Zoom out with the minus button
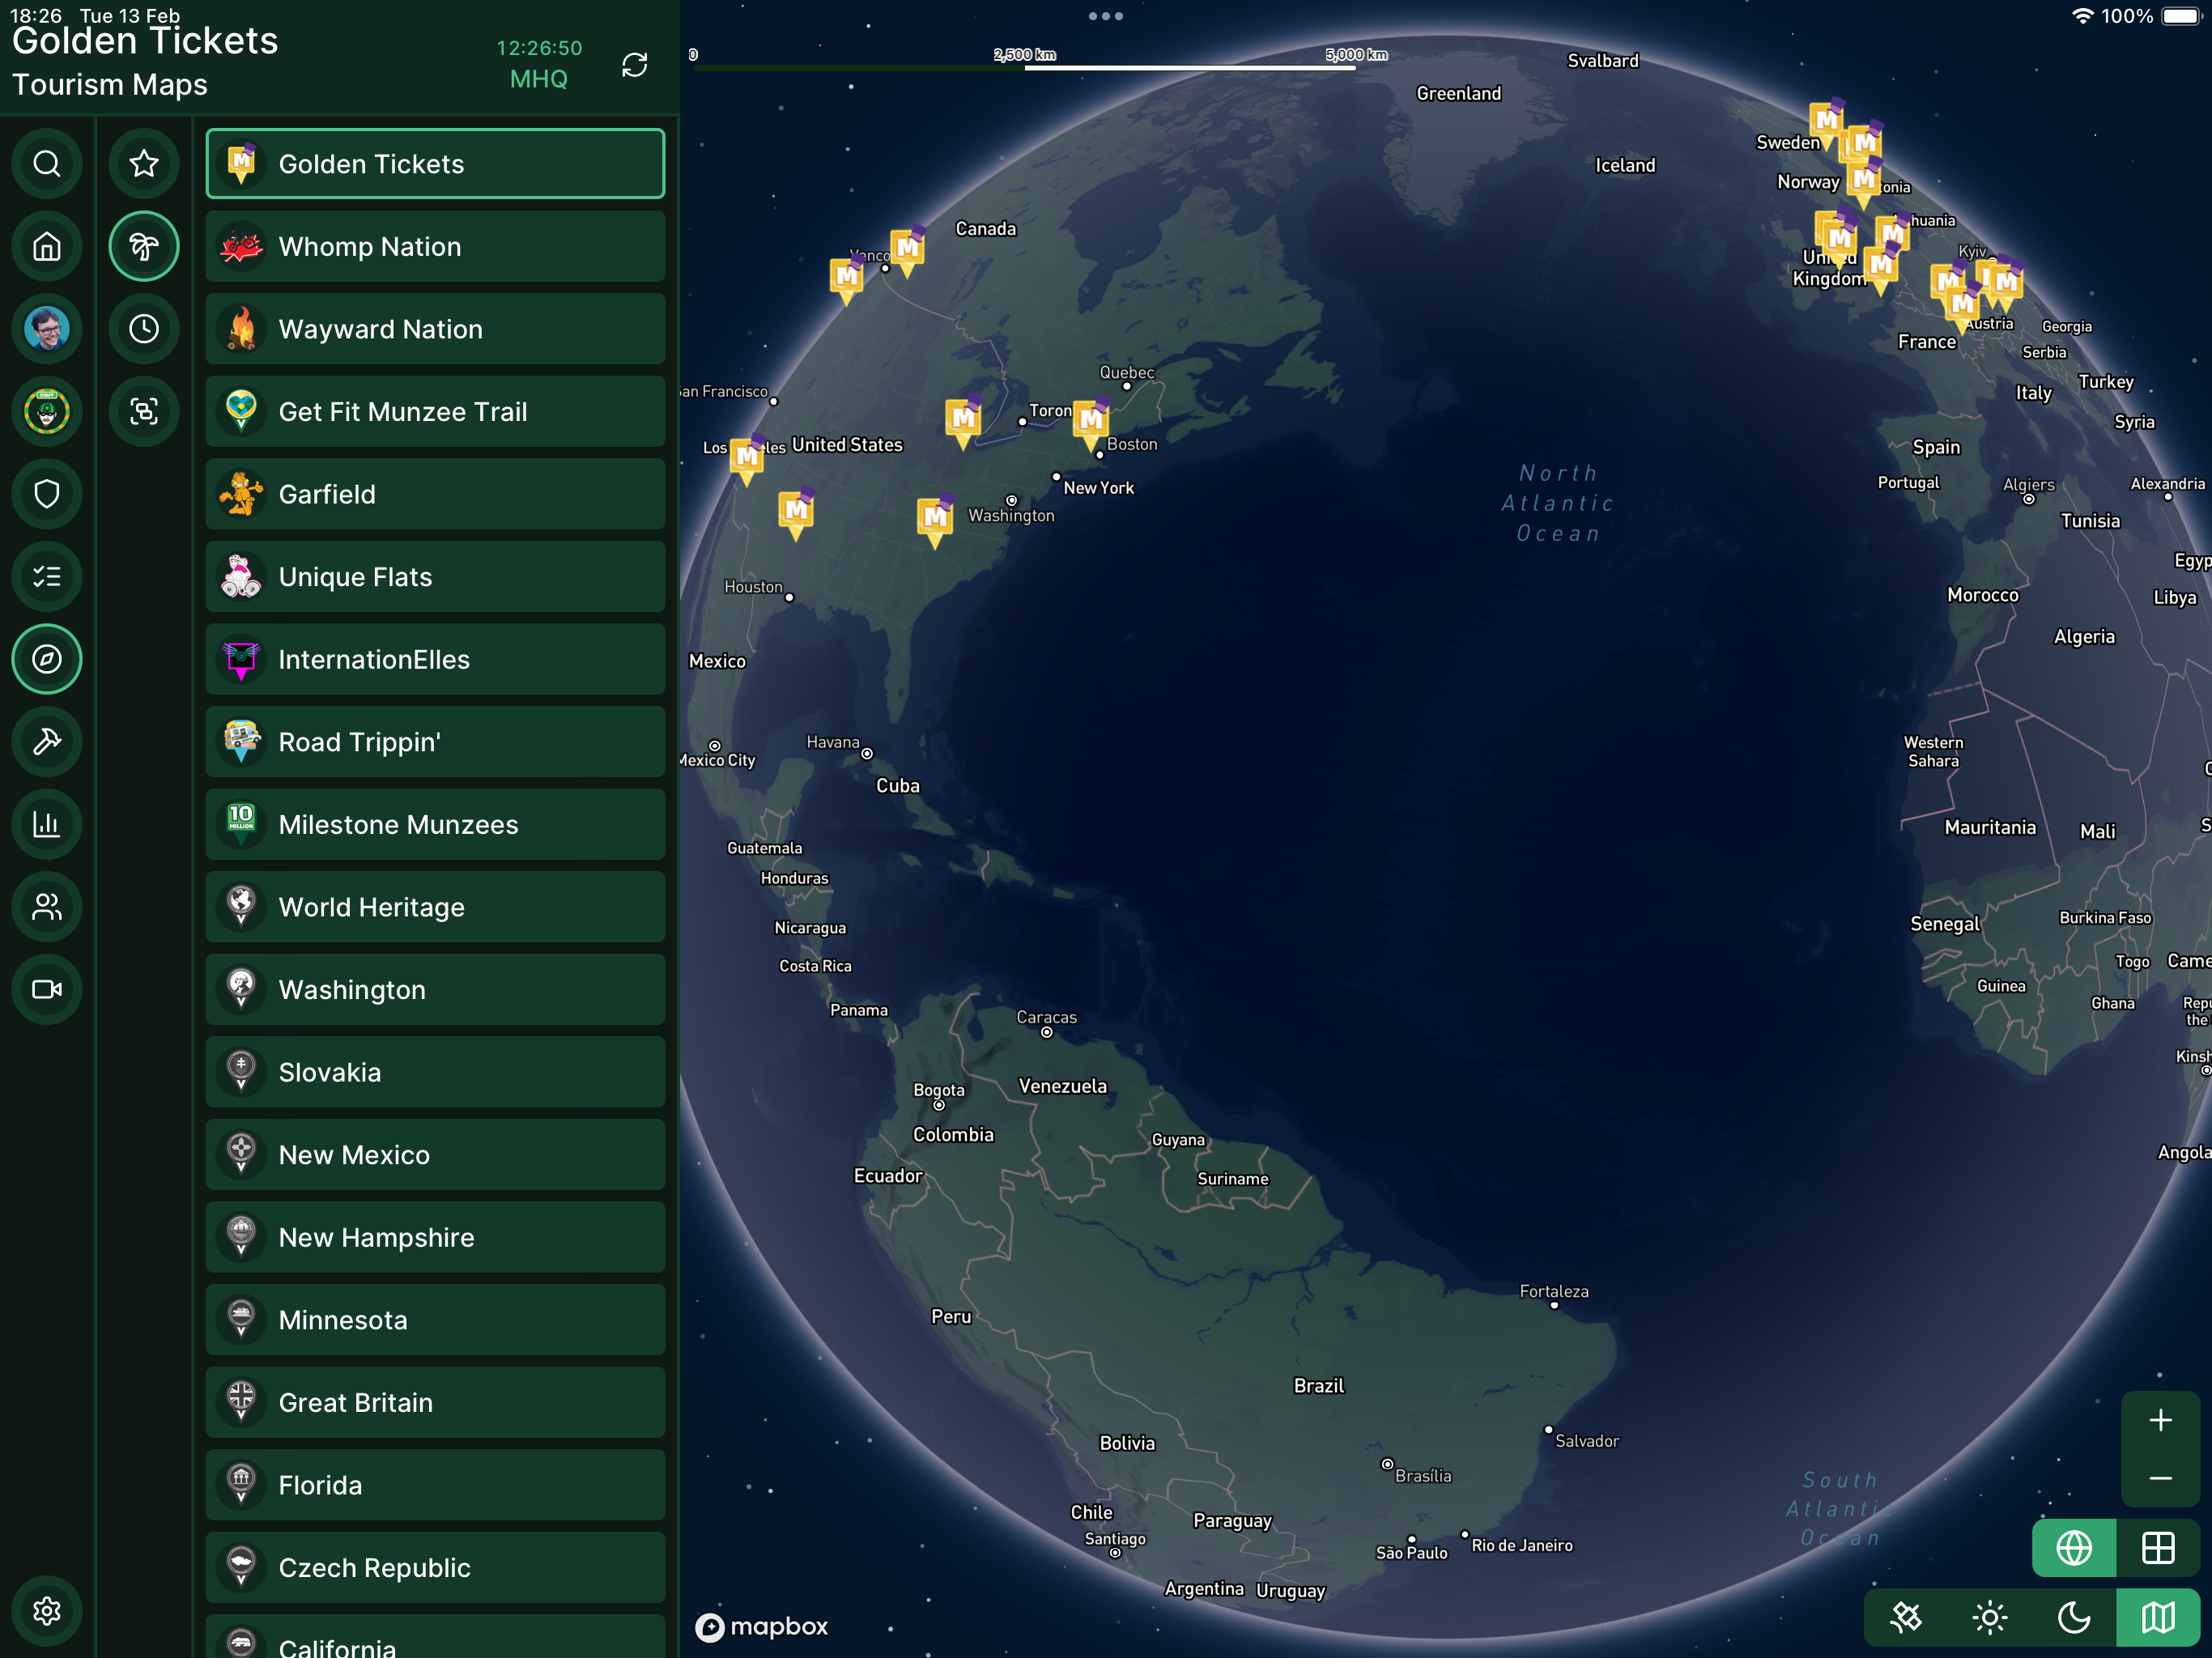2212x1658 pixels. (2160, 1478)
